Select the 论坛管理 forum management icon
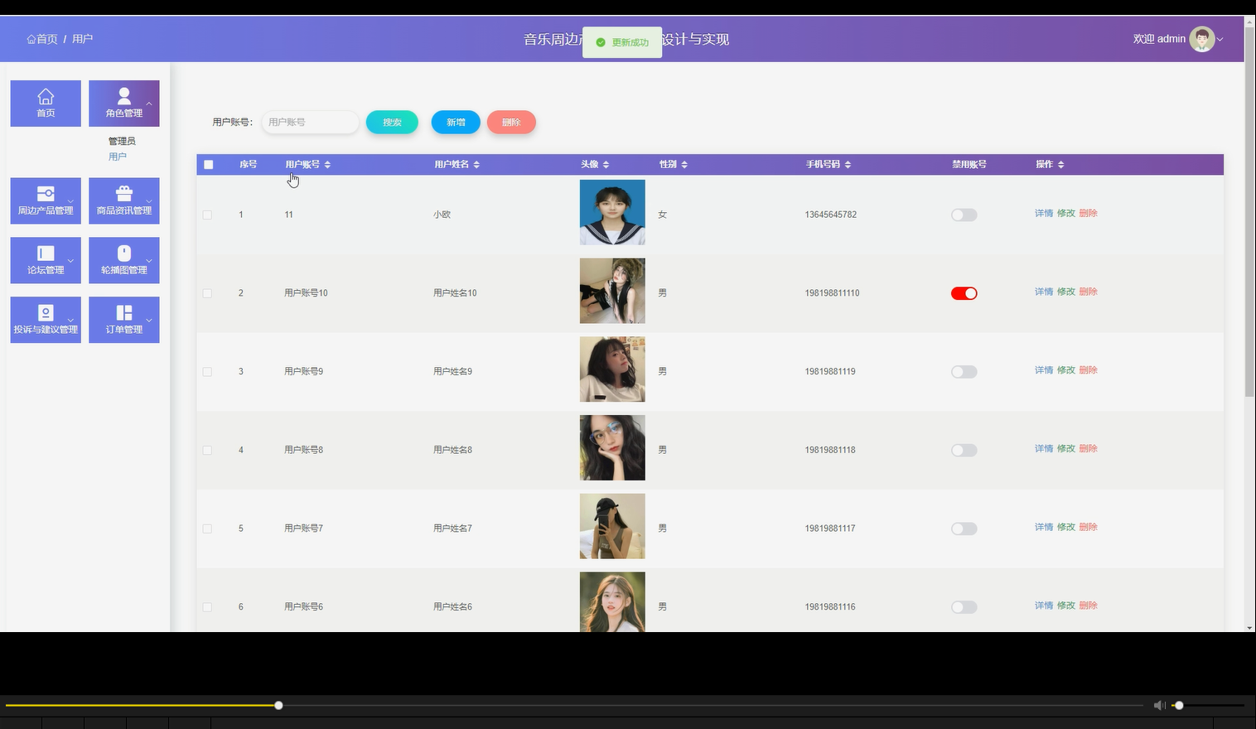1256x729 pixels. [46, 260]
